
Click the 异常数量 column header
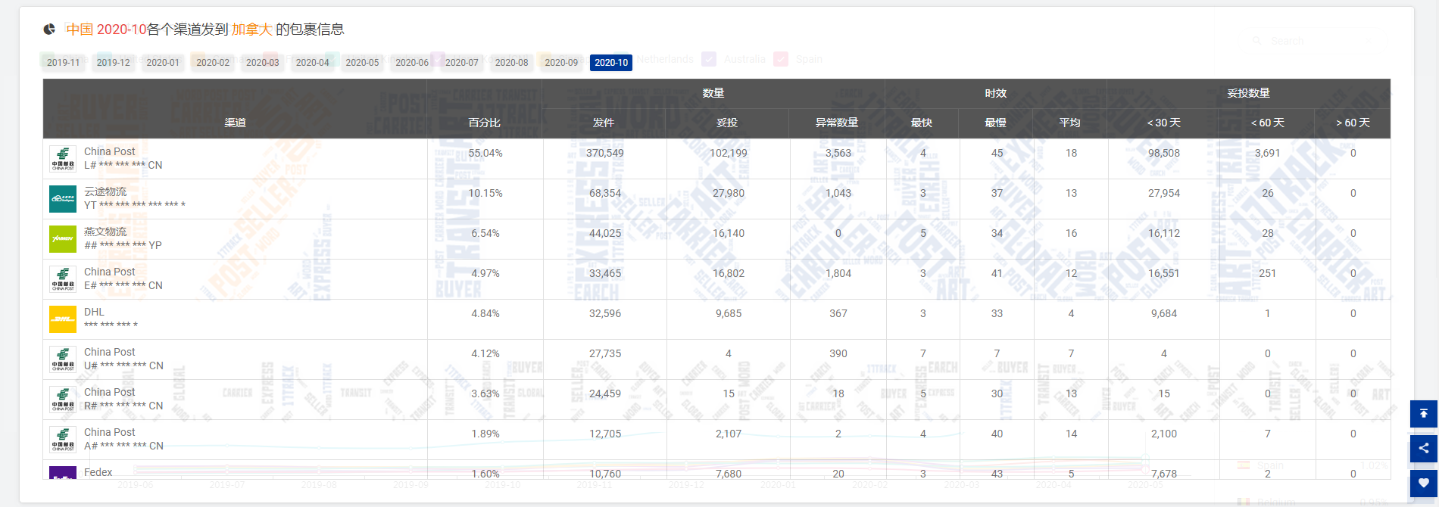pos(837,123)
